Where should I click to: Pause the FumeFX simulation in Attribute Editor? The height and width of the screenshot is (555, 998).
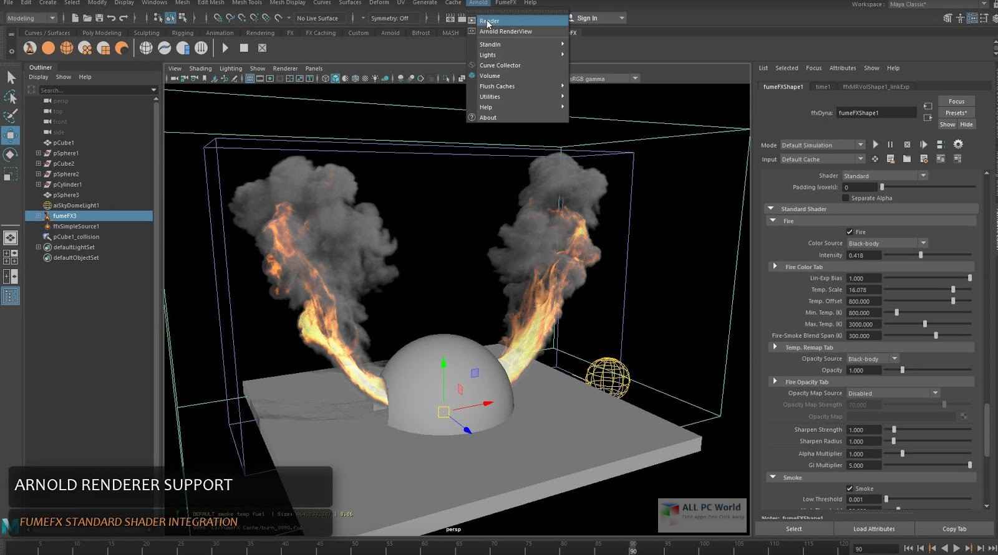(890, 145)
